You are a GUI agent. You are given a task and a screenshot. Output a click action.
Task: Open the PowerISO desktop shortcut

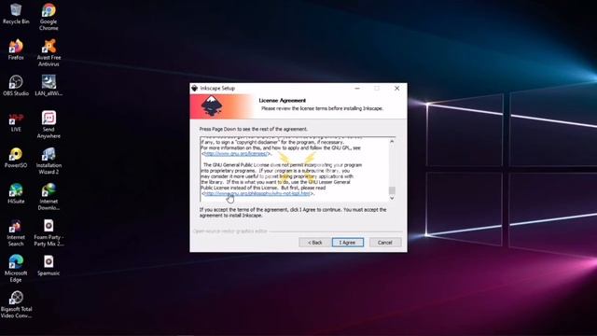[x=16, y=158]
